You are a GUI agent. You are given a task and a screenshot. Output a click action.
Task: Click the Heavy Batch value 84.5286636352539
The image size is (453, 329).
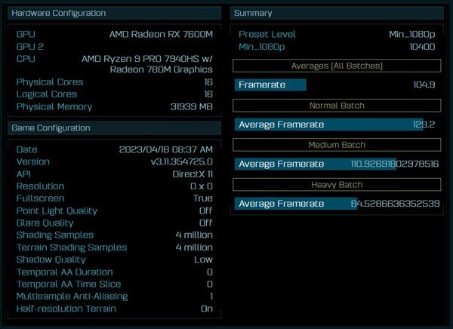(395, 204)
